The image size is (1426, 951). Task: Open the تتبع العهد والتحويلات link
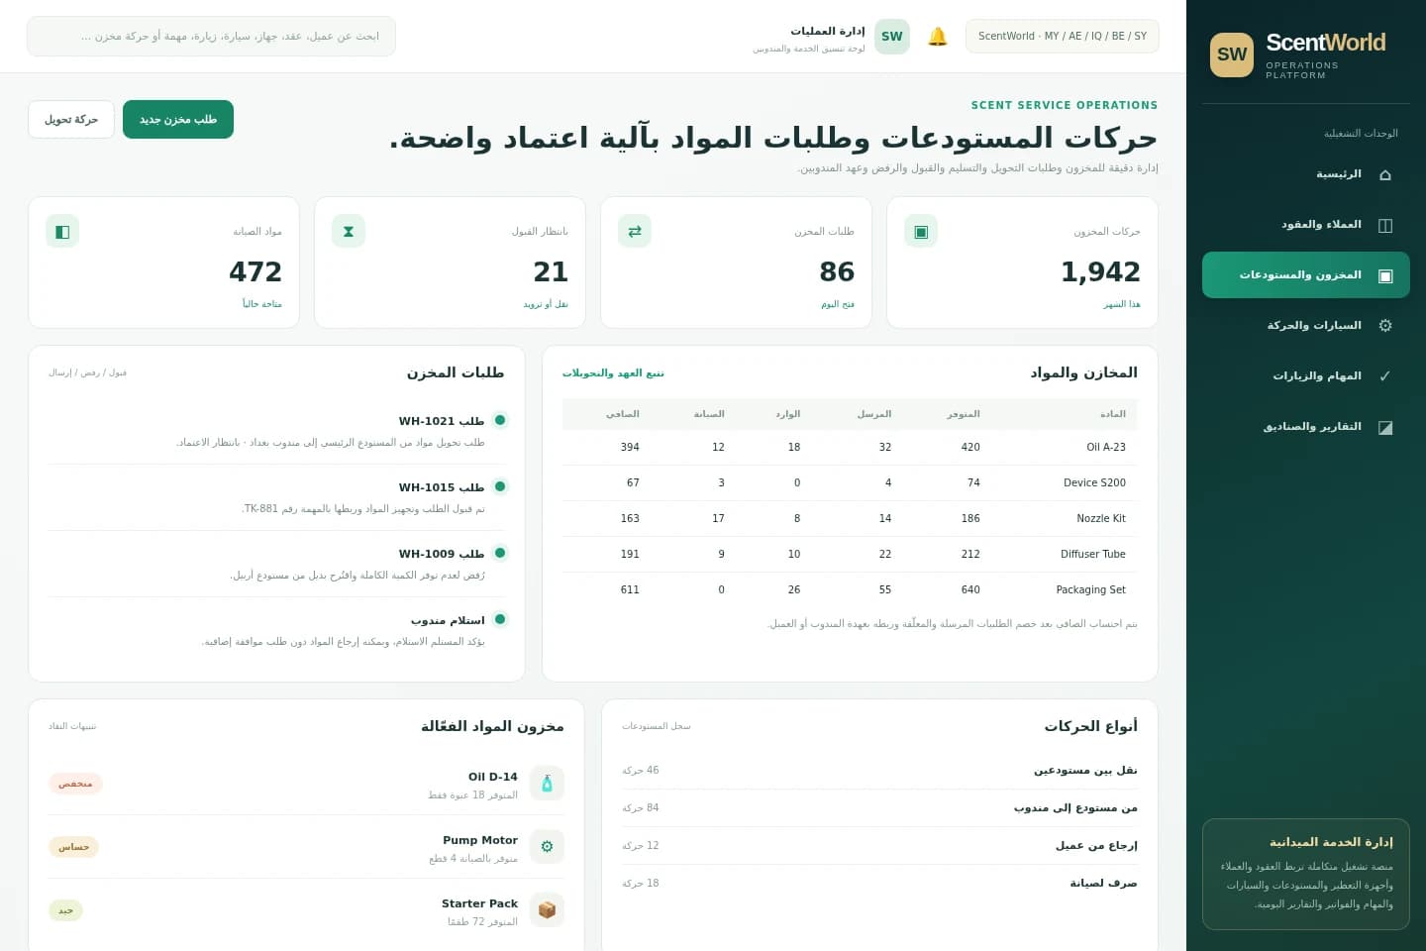point(613,373)
